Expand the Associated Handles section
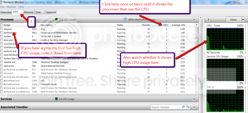Image resolution: width=248 pixels, height=113 pixels. pos(194,107)
